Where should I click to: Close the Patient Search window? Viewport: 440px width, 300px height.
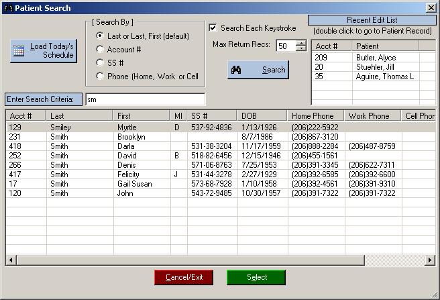coord(431,8)
